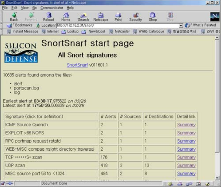Open Instant Message personal toolbar item
Image resolution: width=221 pixels, height=187 pixels.
pos(23,32)
